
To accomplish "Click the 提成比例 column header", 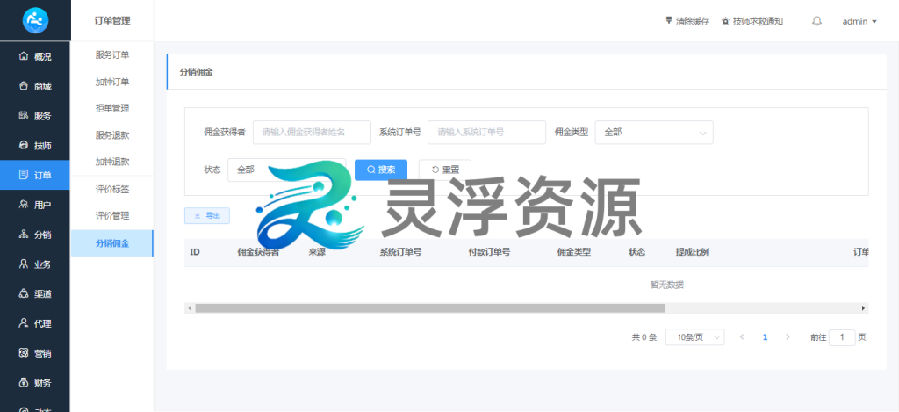I will [693, 252].
